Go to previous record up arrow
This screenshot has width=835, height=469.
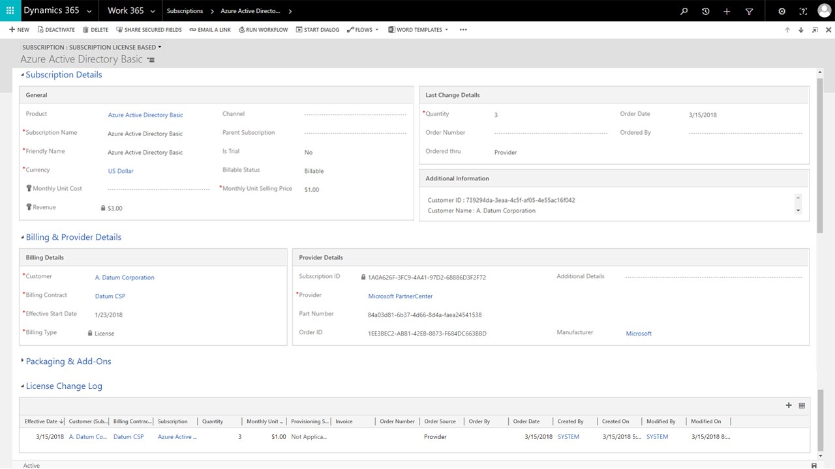coord(787,30)
